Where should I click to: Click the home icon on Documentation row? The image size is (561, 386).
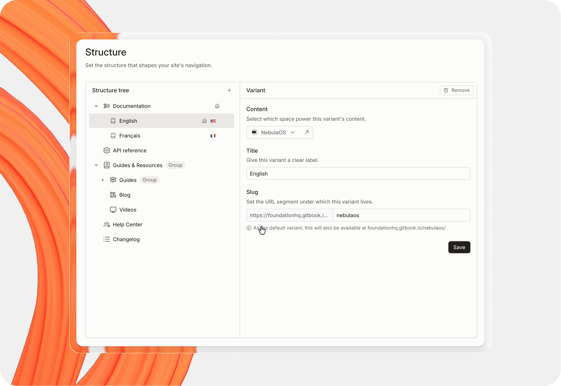(x=217, y=106)
